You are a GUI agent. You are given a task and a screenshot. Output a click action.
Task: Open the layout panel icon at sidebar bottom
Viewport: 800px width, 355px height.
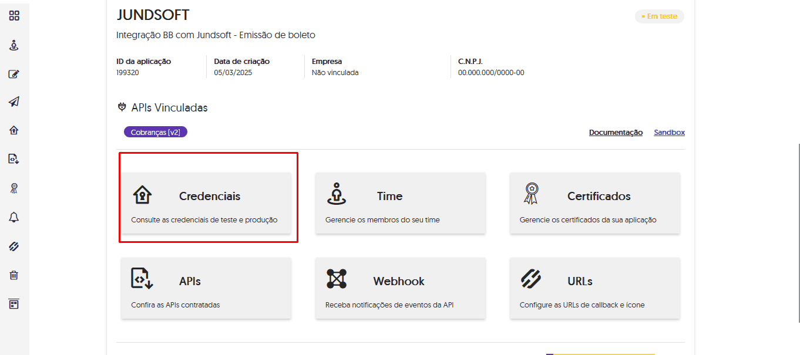[x=14, y=304]
